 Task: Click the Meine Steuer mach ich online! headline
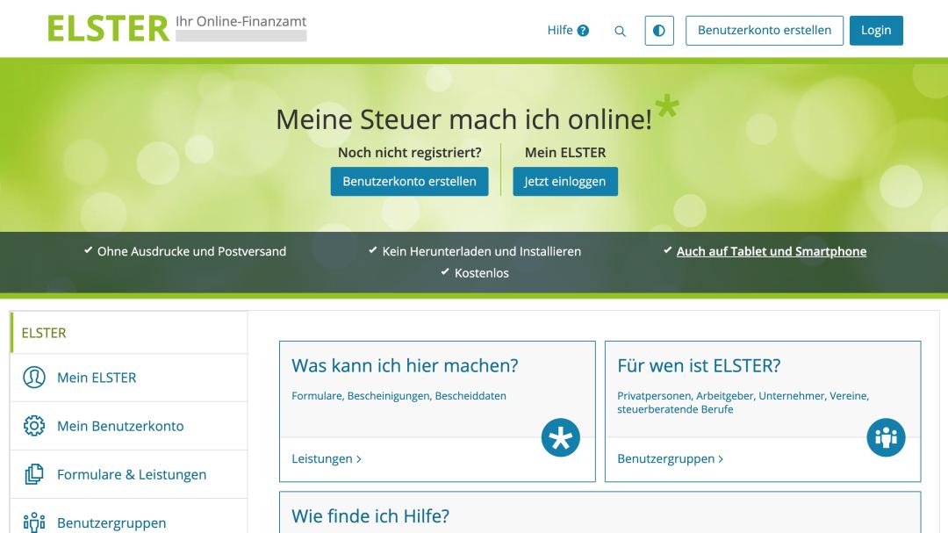tap(463, 119)
